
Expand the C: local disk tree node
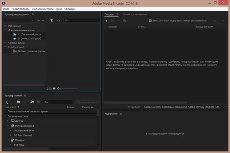click(x=10, y=34)
